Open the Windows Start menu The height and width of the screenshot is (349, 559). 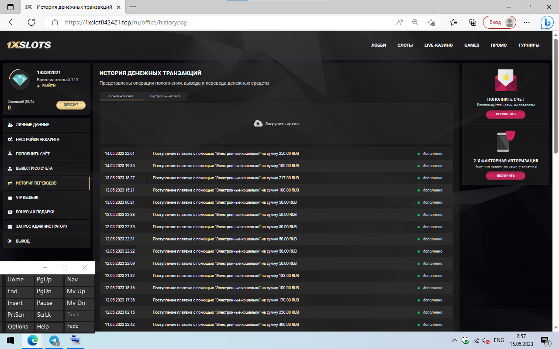(x=10, y=340)
